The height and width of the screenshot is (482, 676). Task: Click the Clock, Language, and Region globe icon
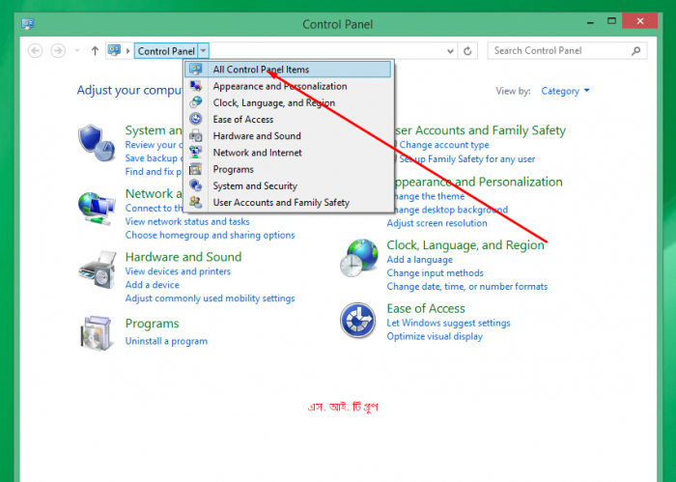(358, 258)
